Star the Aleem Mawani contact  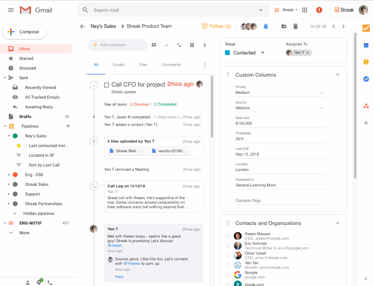[x=228, y=236]
